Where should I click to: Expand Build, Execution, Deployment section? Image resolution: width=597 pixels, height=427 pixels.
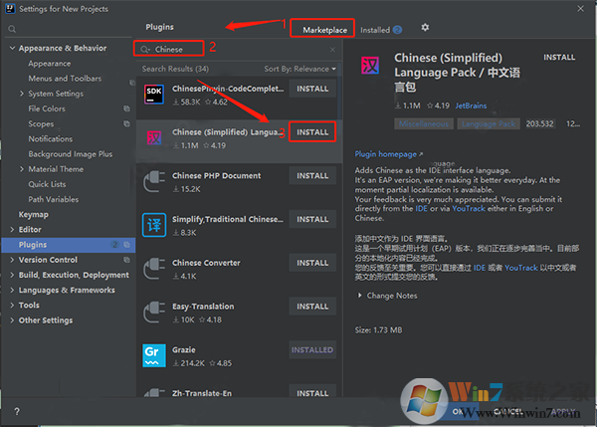pyautogui.click(x=12, y=275)
